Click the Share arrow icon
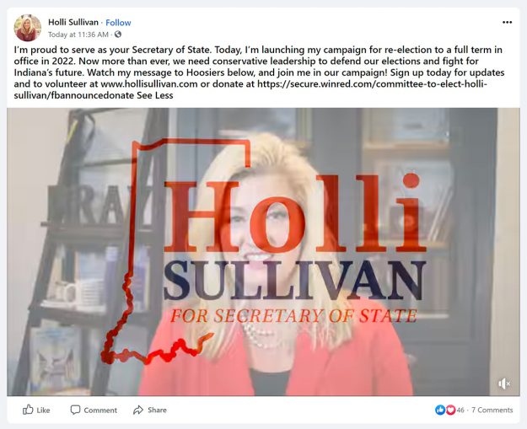 [138, 410]
